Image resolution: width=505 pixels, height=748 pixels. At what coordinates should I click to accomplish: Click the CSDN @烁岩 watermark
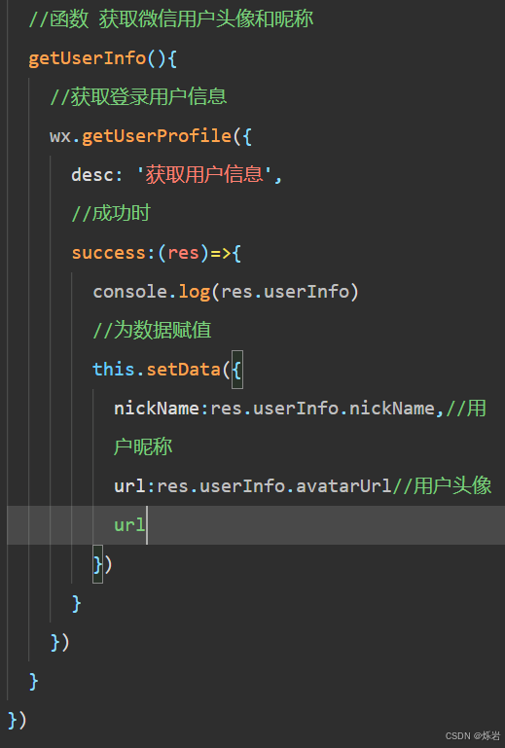coord(473,735)
